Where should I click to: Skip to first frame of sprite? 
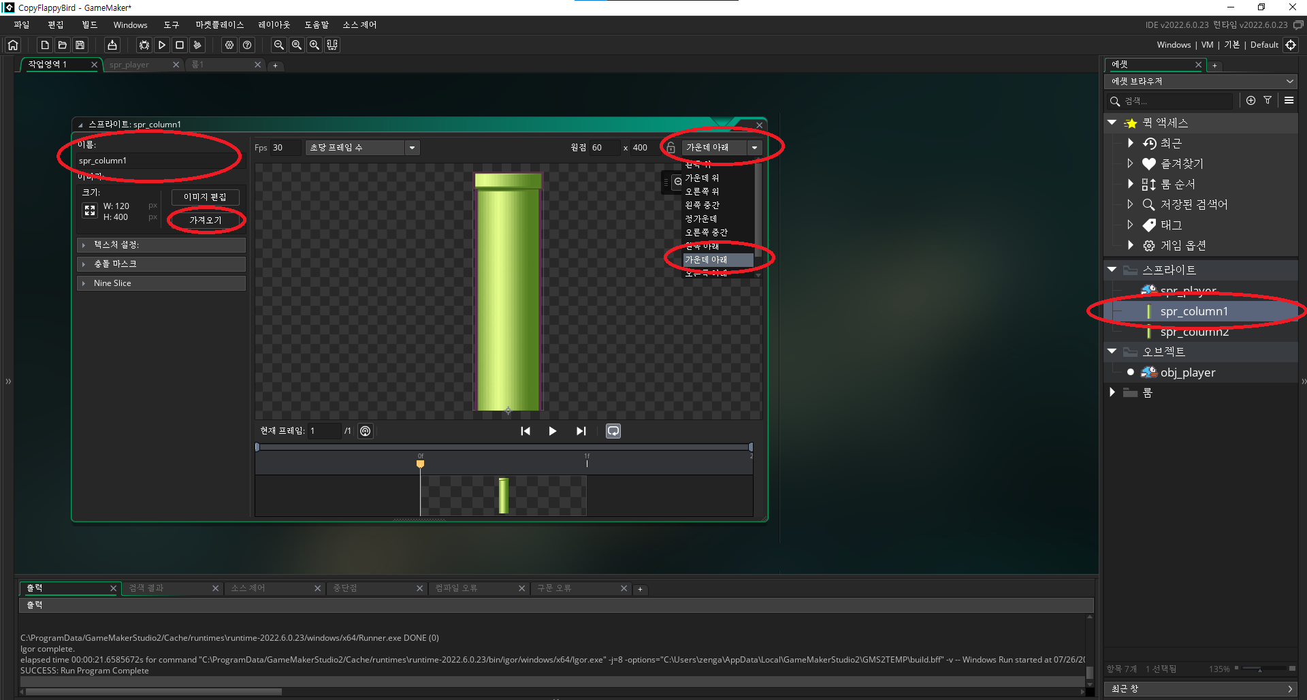point(526,431)
